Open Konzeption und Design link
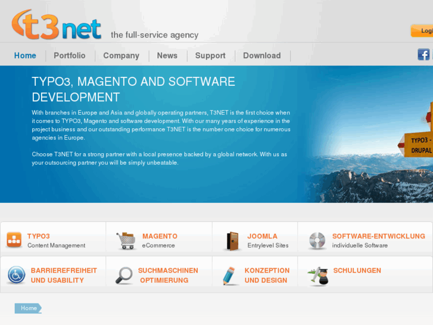Viewport: 433px width, 325px height. (267, 276)
